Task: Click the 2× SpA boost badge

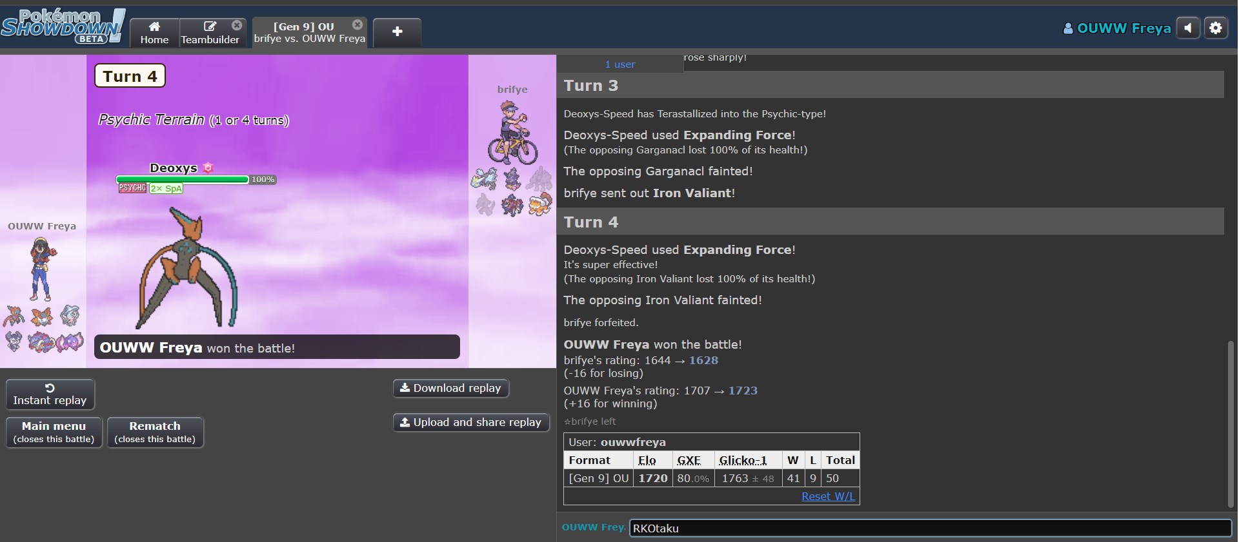Action: coord(166,189)
